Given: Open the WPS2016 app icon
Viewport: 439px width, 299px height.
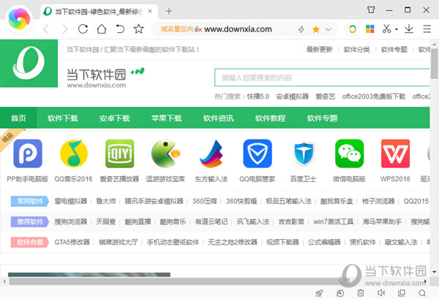Looking at the screenshot, I should (x=395, y=154).
